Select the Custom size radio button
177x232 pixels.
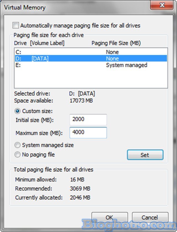click(x=17, y=111)
